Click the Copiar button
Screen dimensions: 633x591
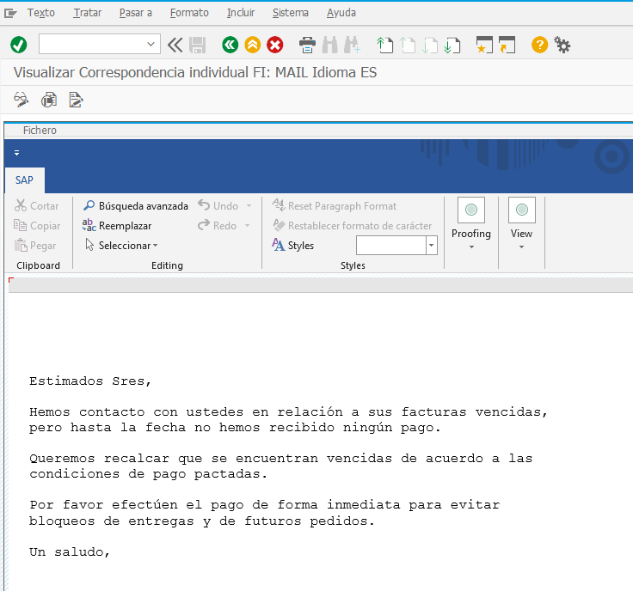point(37,226)
